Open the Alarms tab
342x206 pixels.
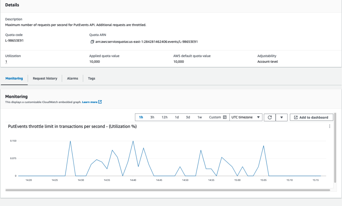[x=72, y=78]
